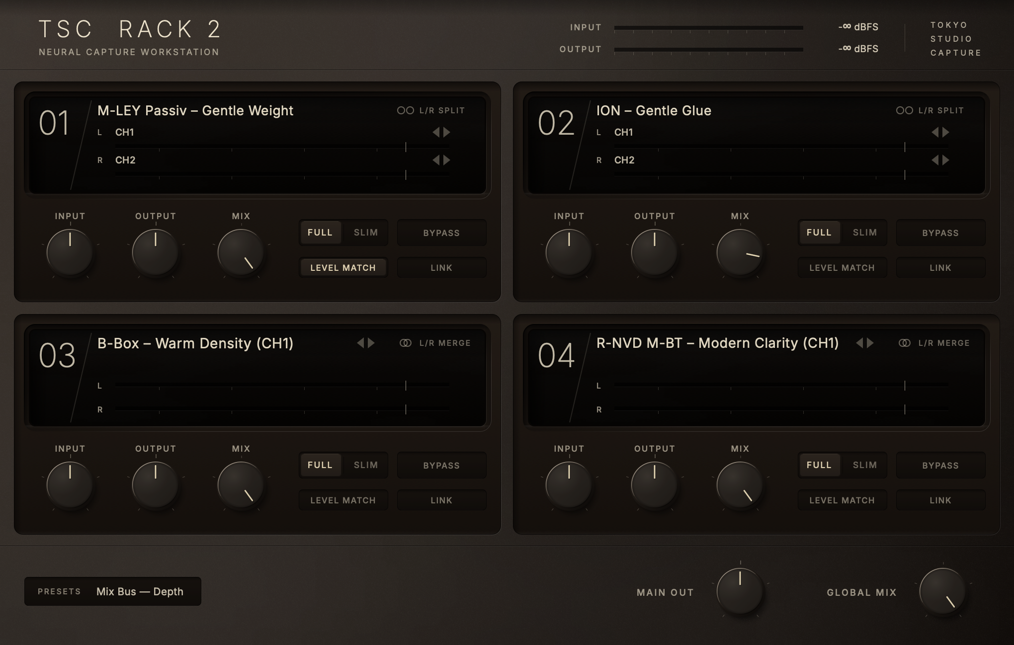Open CH1 channel selector in slot 01
Image resolution: width=1014 pixels, height=645 pixels.
click(125, 132)
